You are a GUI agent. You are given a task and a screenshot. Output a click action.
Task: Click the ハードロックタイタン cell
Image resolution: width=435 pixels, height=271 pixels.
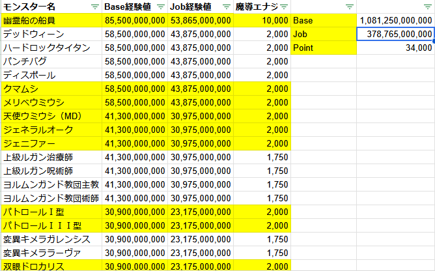click(x=51, y=48)
